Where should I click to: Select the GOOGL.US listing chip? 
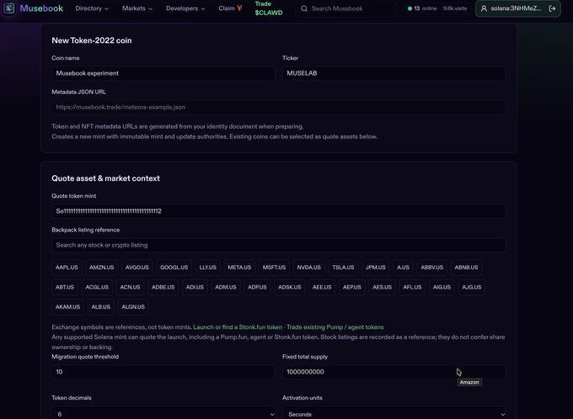[174, 268]
